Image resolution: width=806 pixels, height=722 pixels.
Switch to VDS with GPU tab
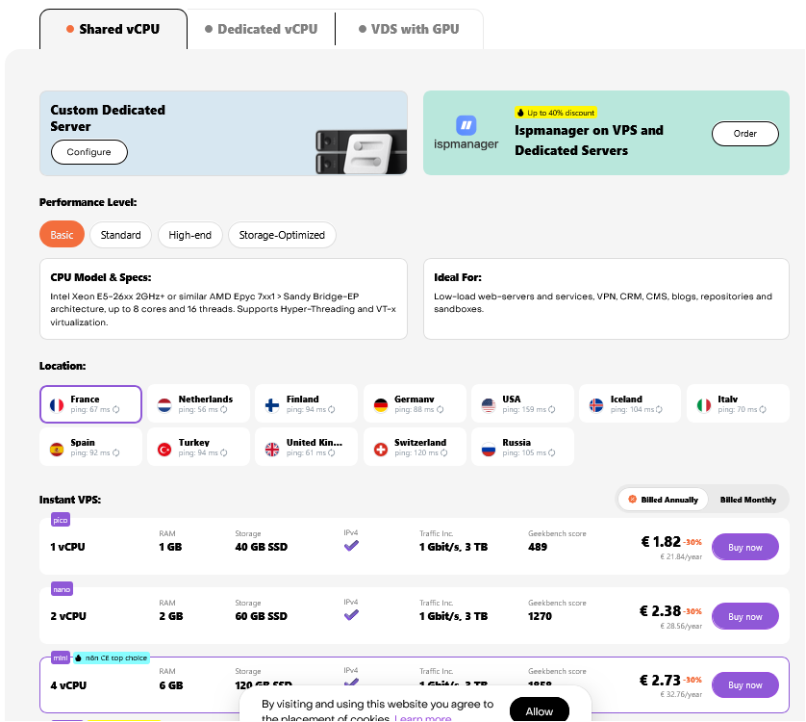408,29
